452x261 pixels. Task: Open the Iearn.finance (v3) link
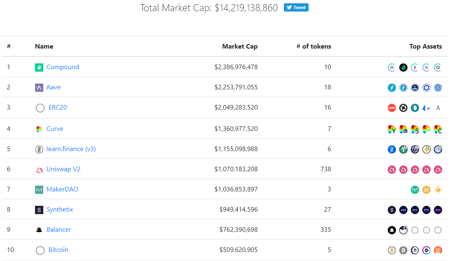coord(71,149)
